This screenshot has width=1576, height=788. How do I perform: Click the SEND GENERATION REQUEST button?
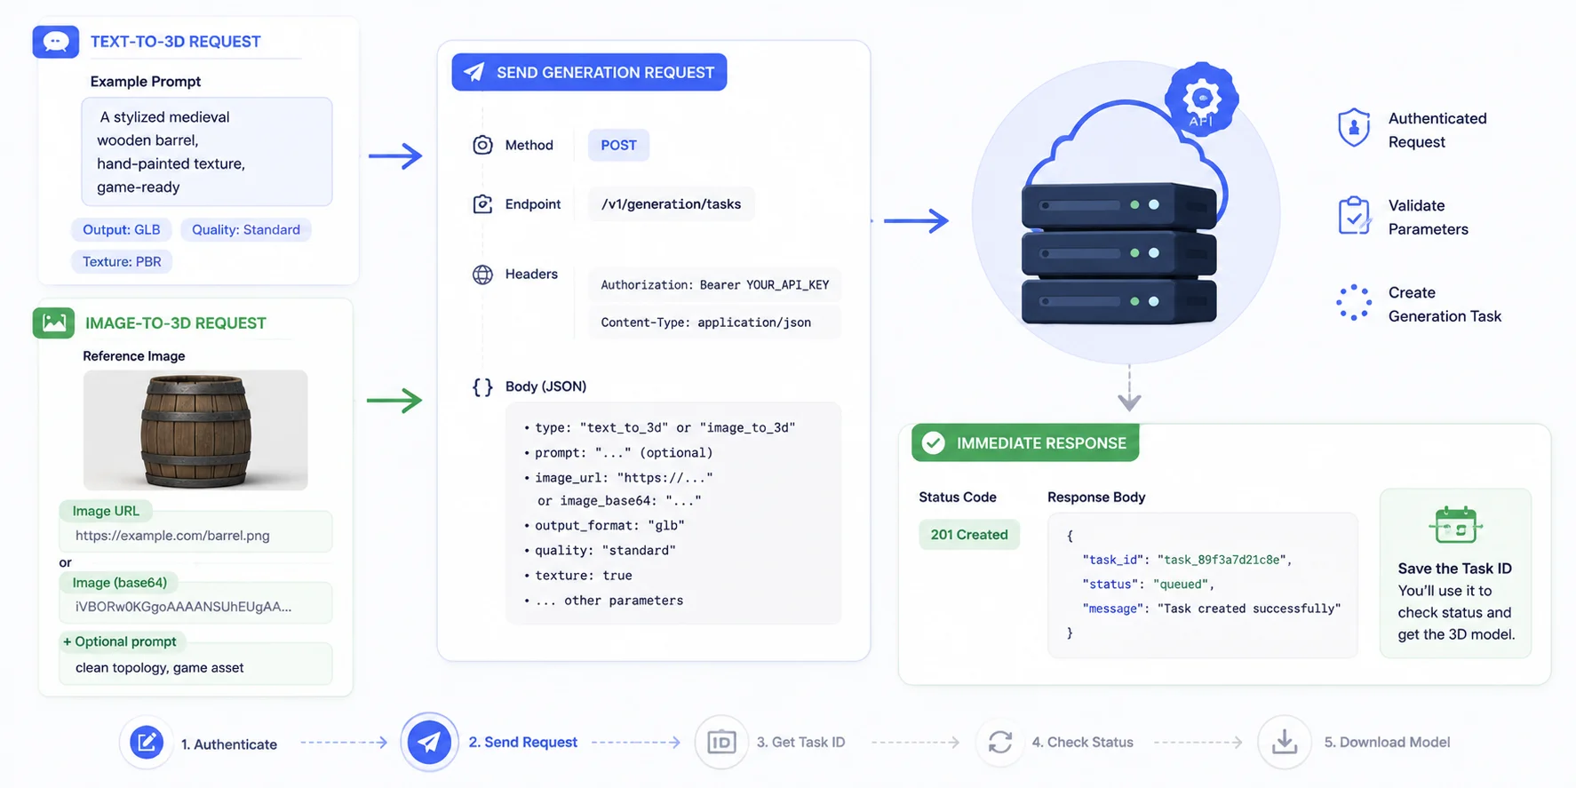589,72
